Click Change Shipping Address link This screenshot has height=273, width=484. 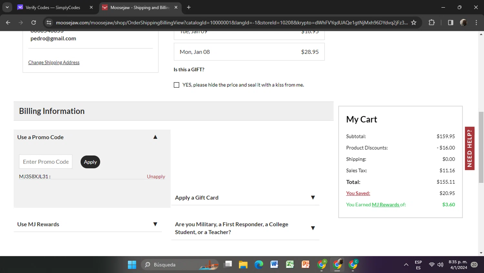click(54, 63)
